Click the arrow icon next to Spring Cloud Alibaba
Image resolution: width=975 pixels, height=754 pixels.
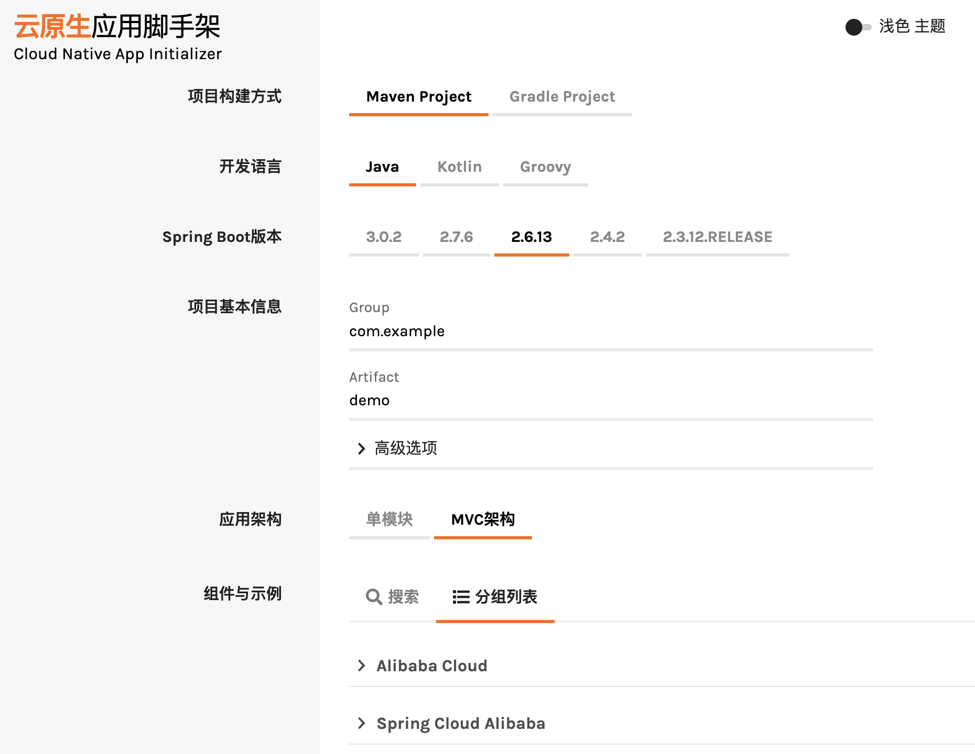tap(361, 723)
